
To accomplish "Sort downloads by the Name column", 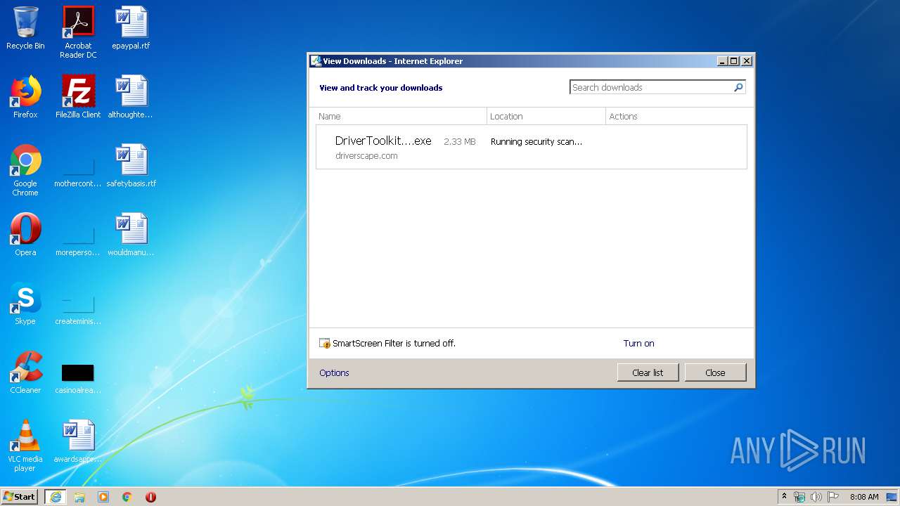I will click(398, 116).
